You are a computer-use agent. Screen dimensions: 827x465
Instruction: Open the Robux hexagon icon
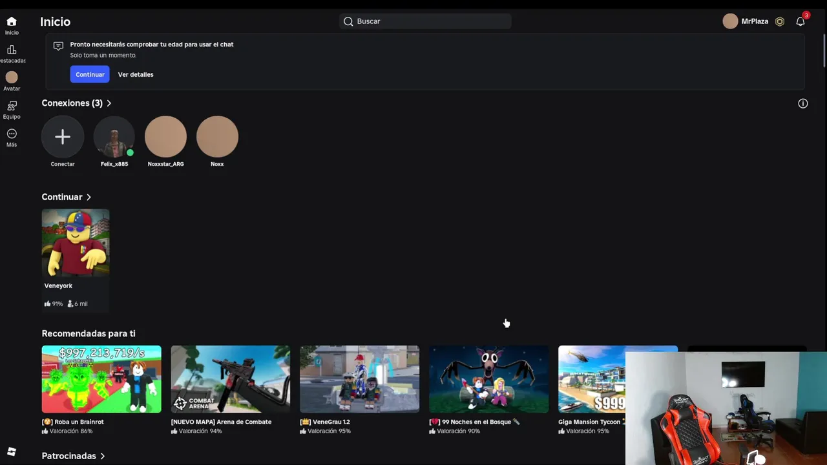pos(780,21)
